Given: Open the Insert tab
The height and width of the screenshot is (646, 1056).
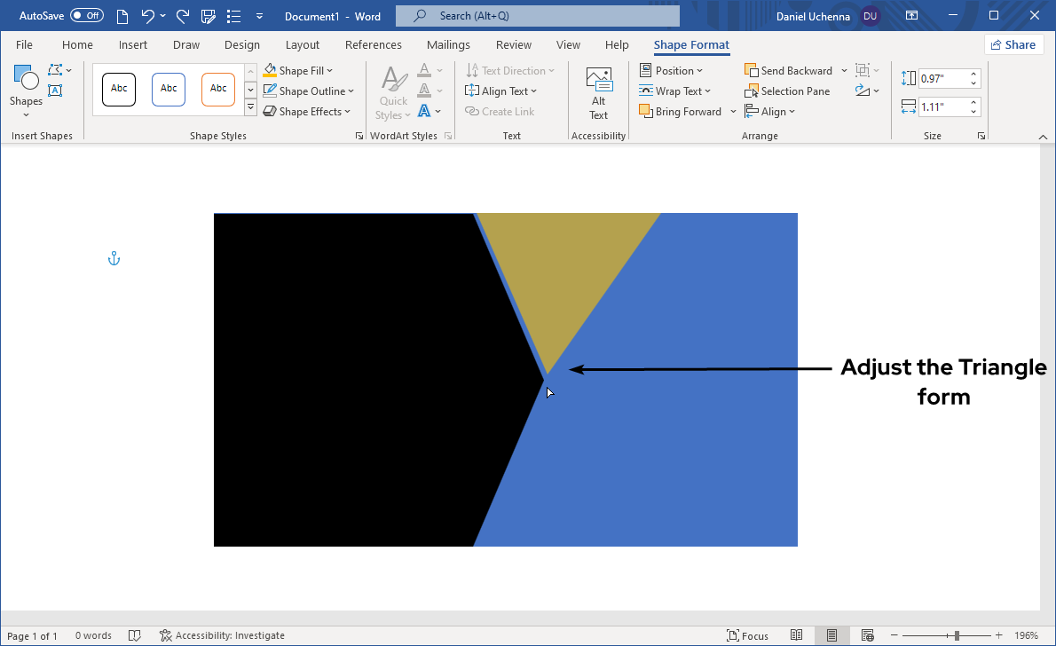Looking at the screenshot, I should [133, 45].
